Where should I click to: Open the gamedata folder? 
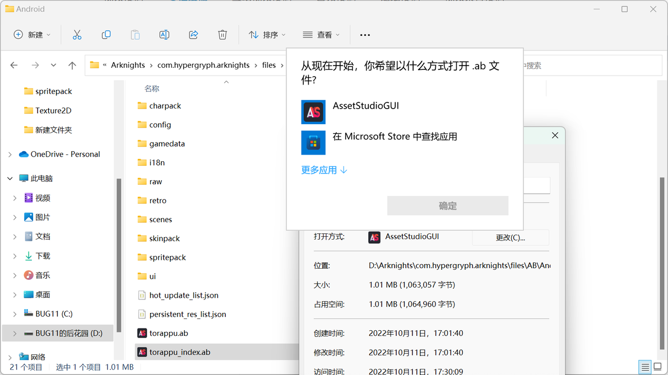(167, 143)
